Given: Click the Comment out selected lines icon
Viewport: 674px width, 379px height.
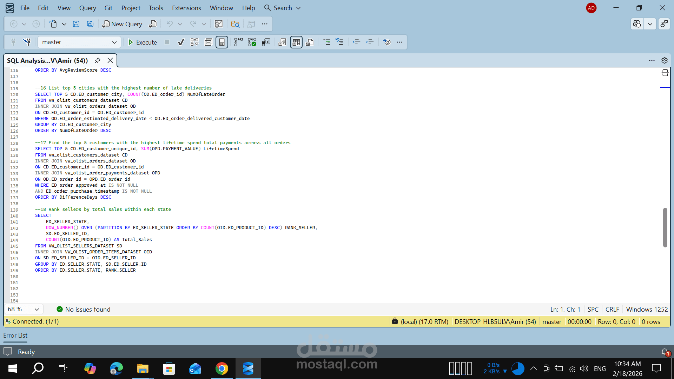Looking at the screenshot, I should 326,42.
